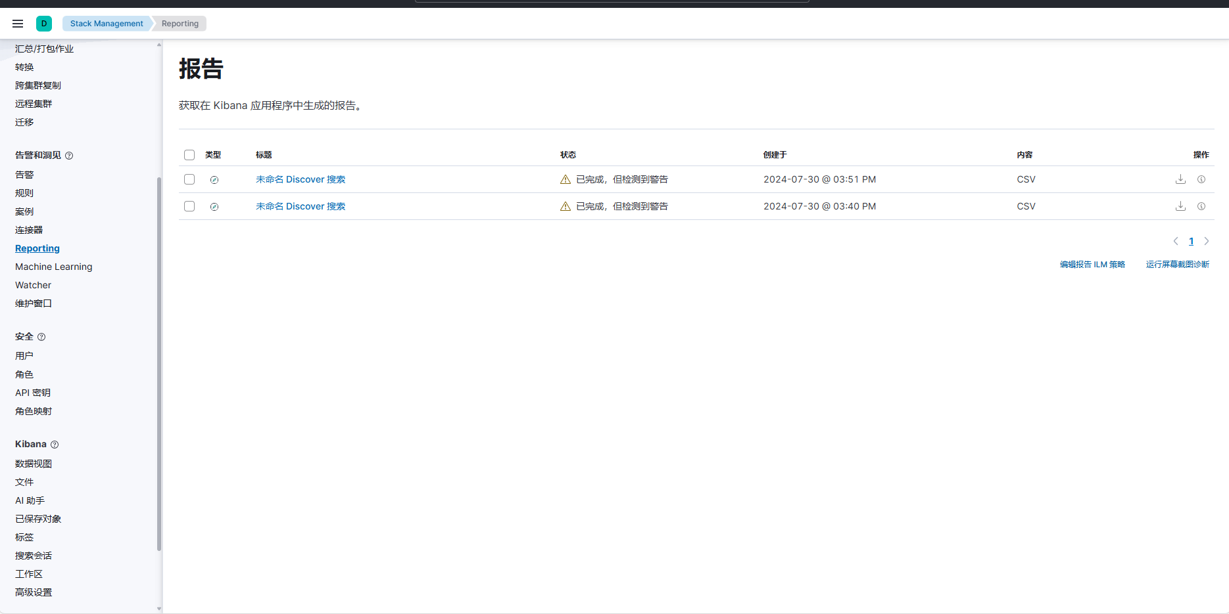Open 迁移 in sidebar
Screen dimensions: 1229x614
[x=24, y=122]
